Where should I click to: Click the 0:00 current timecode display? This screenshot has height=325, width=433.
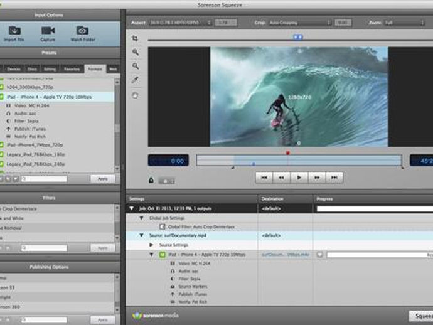168,161
